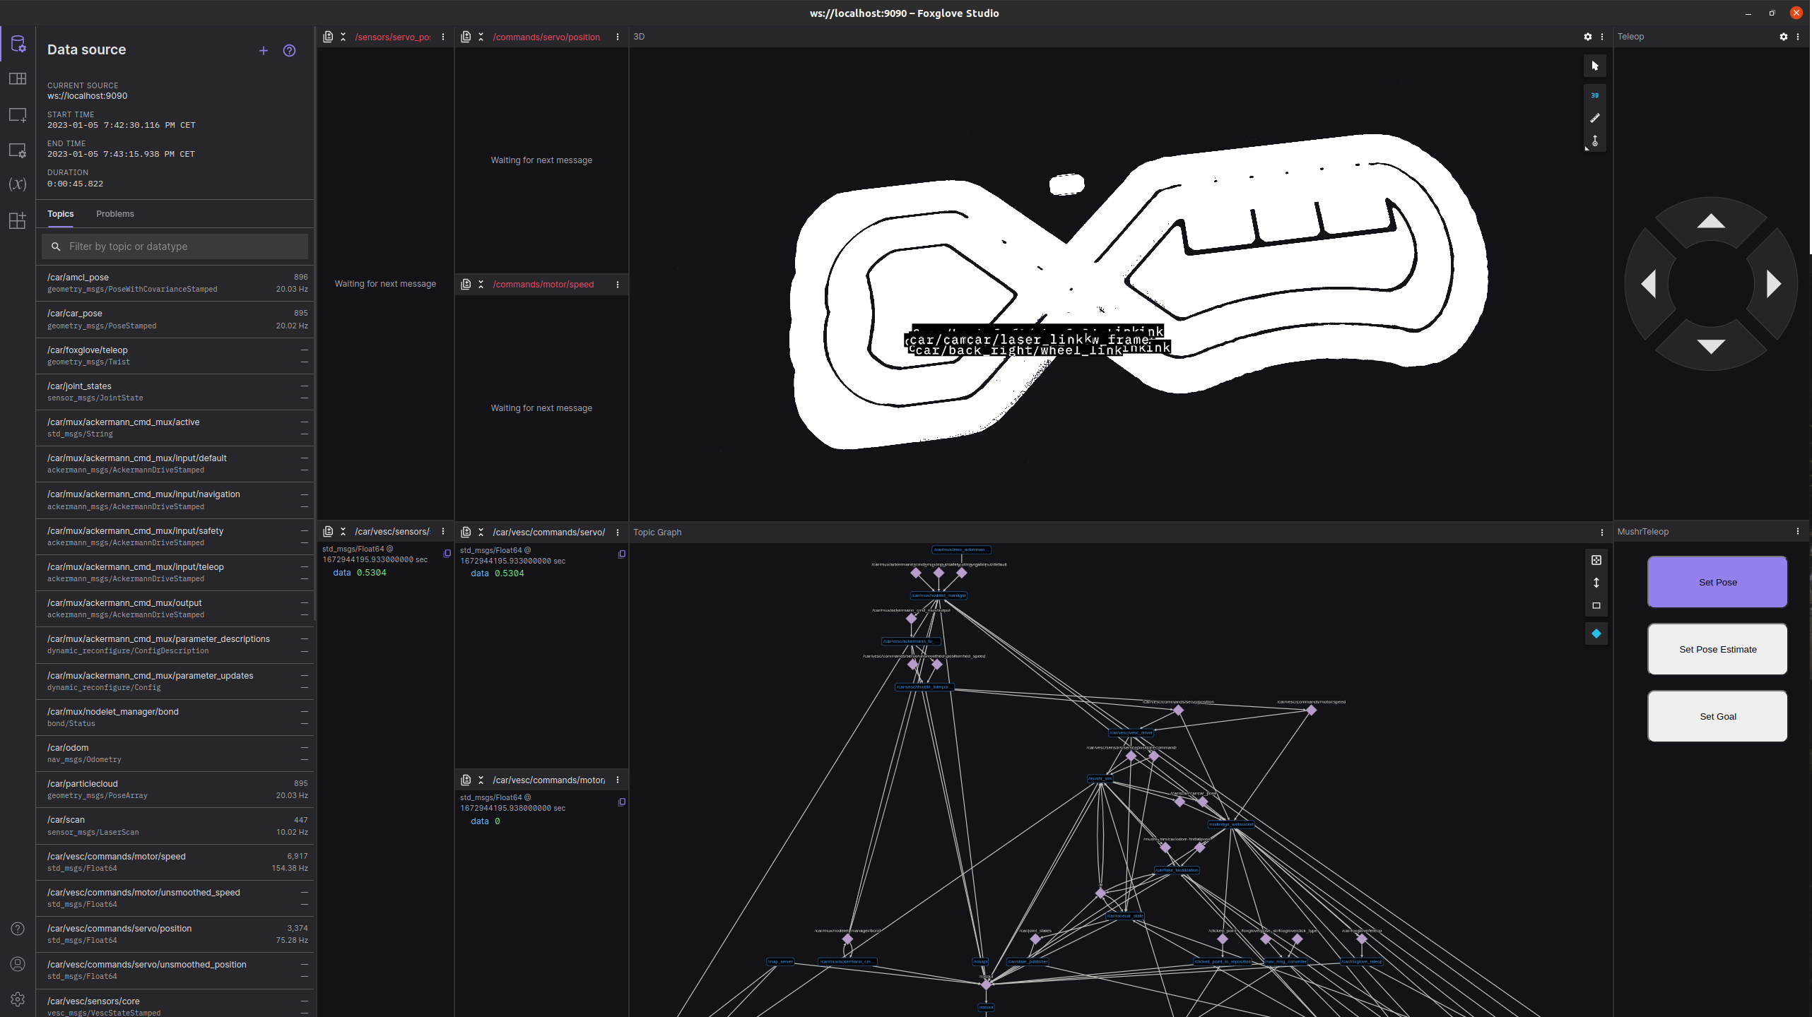
Task: Open the 3D panel settings gear
Action: [x=1588, y=37]
